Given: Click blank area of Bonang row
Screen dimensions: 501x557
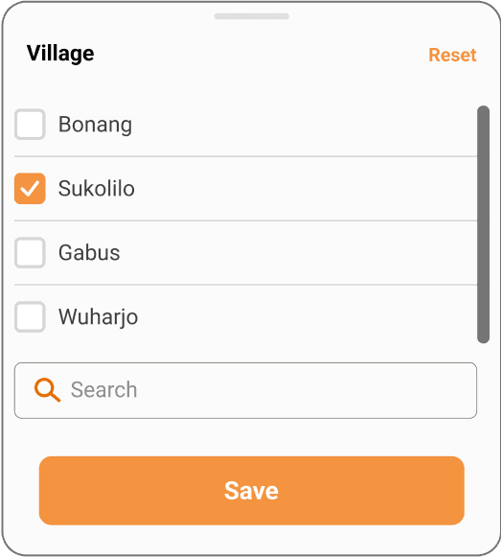Looking at the screenshot, I should [302, 125].
